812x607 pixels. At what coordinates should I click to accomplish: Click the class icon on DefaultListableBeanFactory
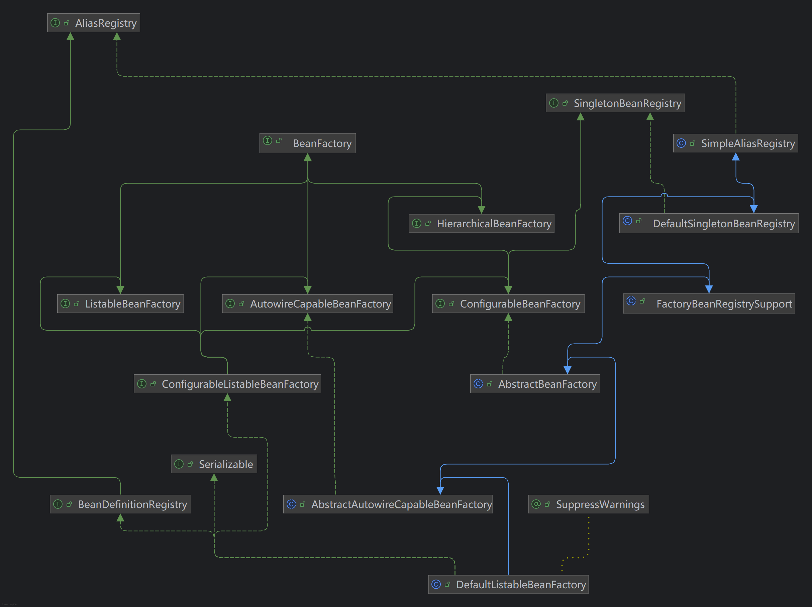click(x=436, y=585)
